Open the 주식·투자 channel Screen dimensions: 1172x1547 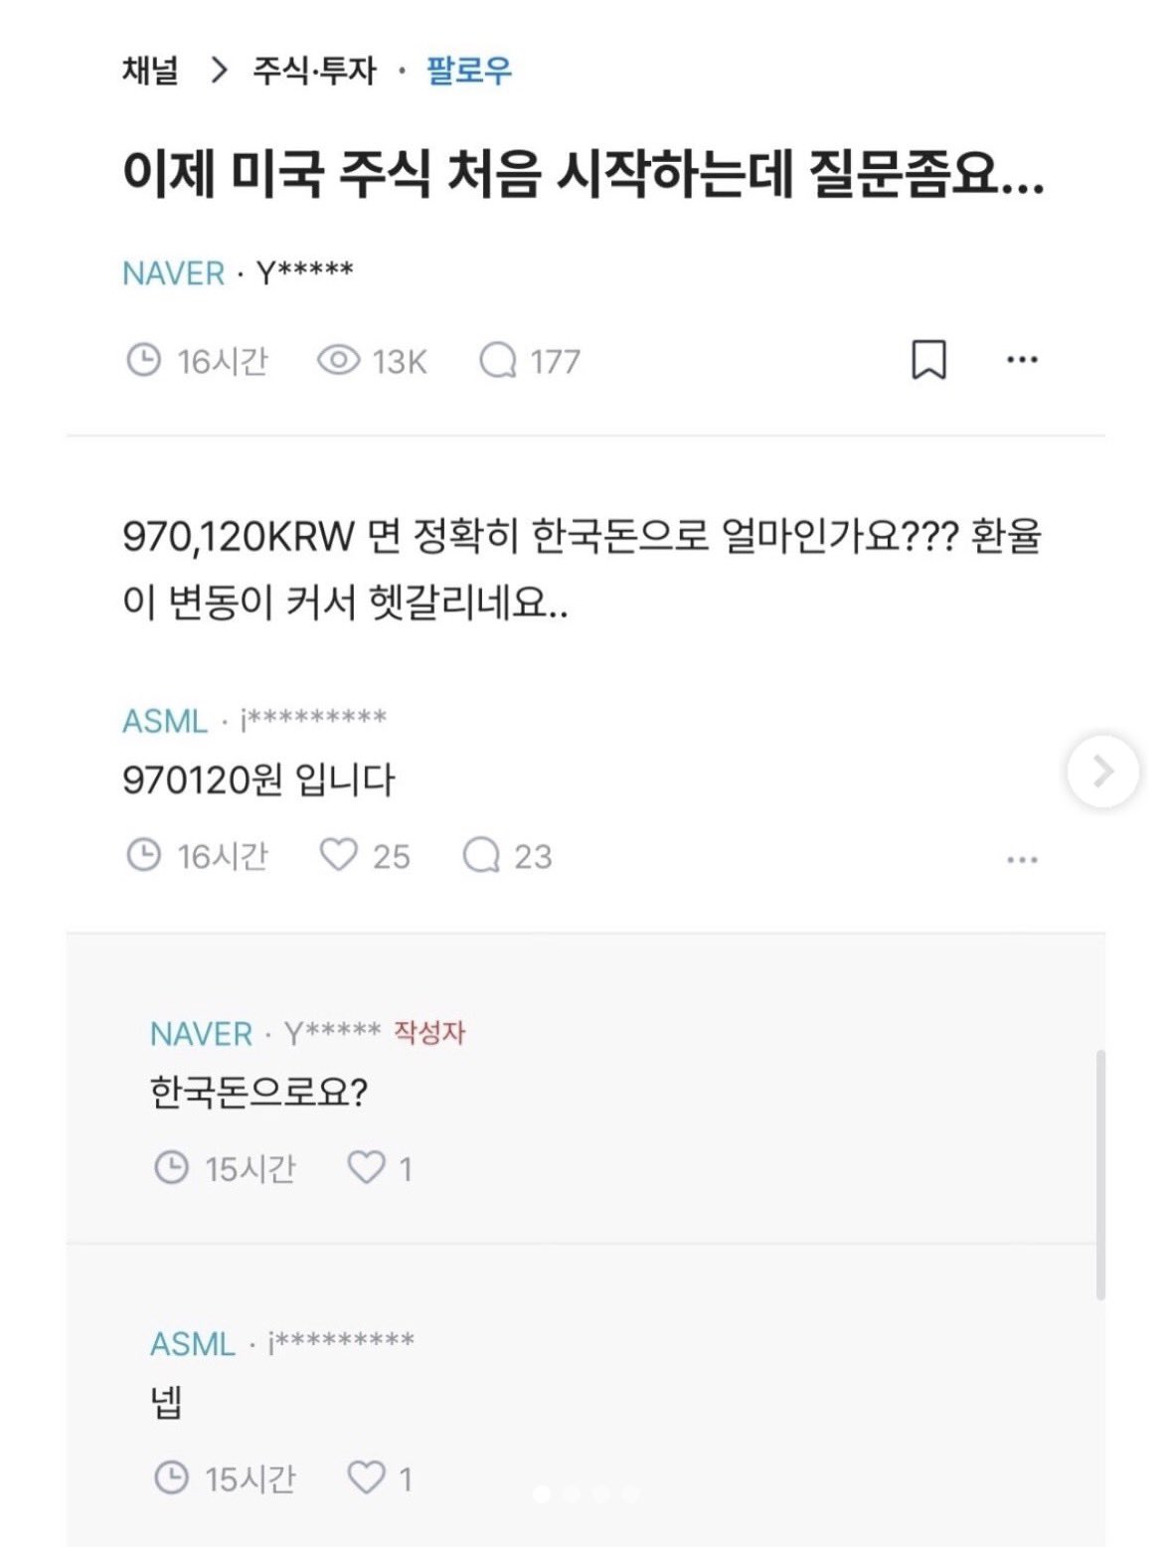pyautogui.click(x=314, y=71)
